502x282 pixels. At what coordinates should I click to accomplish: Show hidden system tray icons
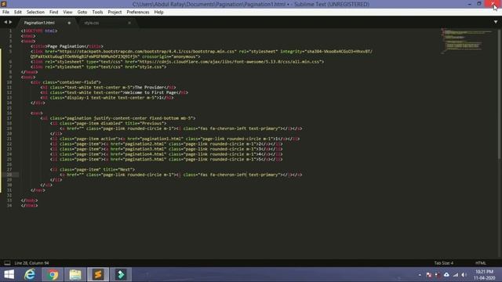(x=420, y=275)
